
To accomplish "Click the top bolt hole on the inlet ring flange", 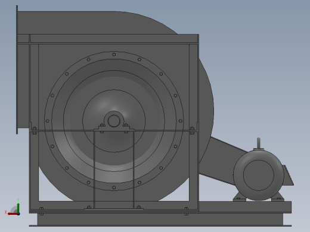I will click(x=114, y=55).
